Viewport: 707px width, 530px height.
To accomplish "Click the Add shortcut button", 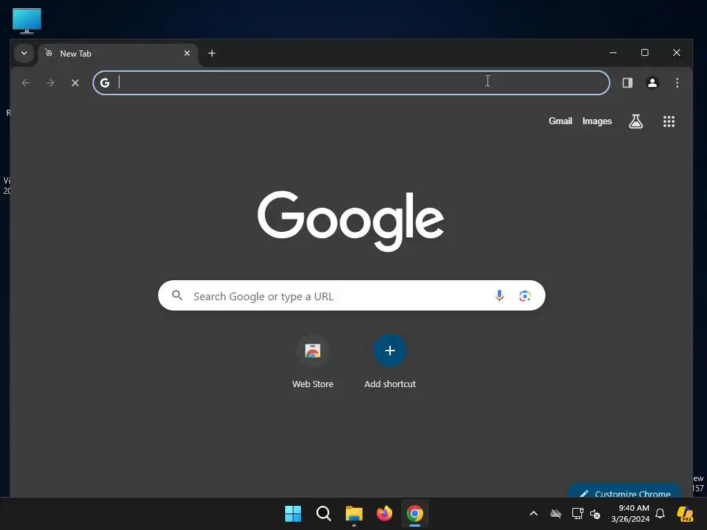I will point(390,362).
